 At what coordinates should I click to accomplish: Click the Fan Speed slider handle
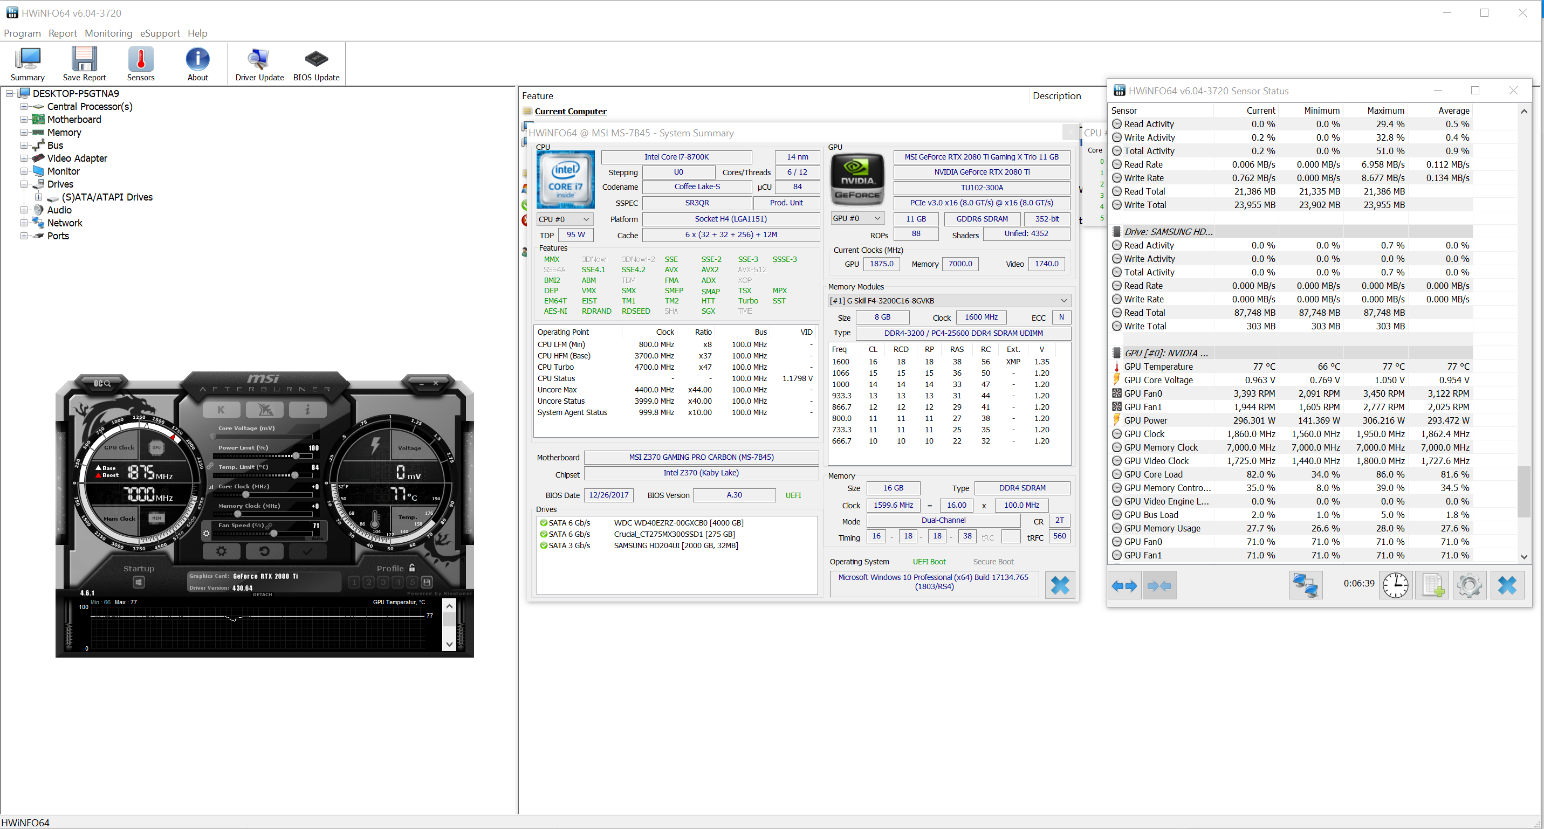(273, 533)
